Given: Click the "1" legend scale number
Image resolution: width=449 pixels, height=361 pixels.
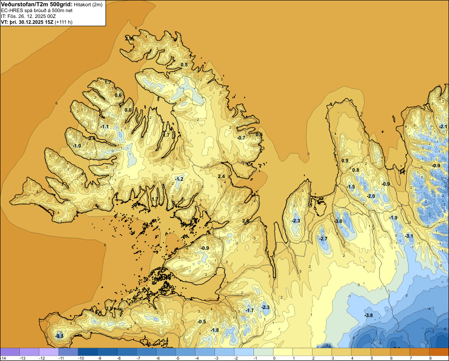Looking at the screenshot, I should 294,358.
